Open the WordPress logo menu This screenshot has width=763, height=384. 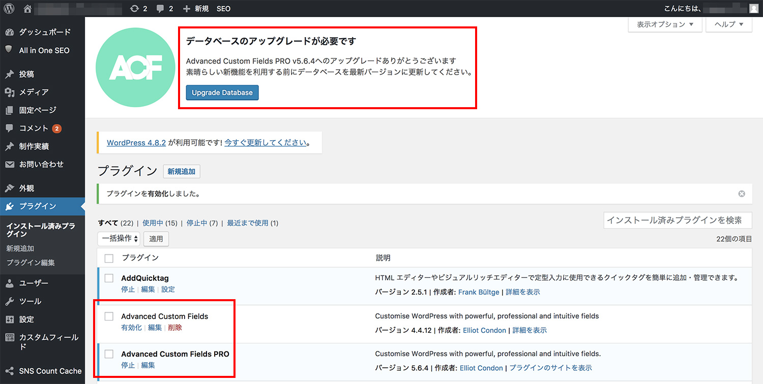click(x=9, y=9)
